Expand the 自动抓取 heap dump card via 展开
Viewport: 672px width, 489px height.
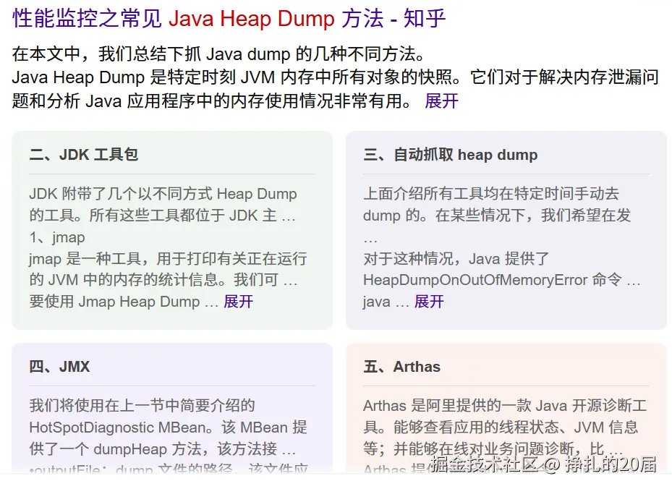pyautogui.click(x=429, y=302)
